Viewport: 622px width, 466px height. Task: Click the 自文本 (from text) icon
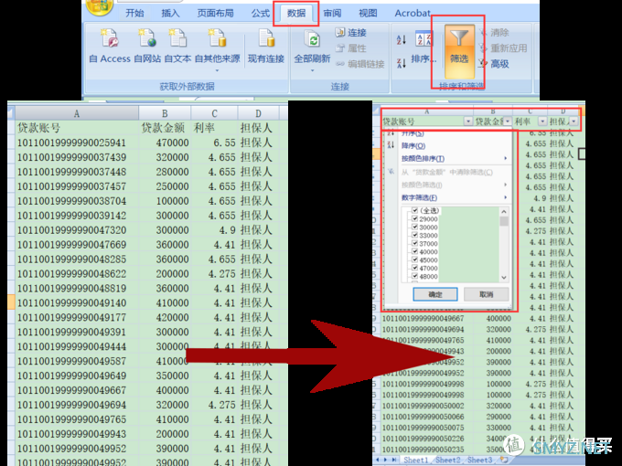[x=177, y=38]
